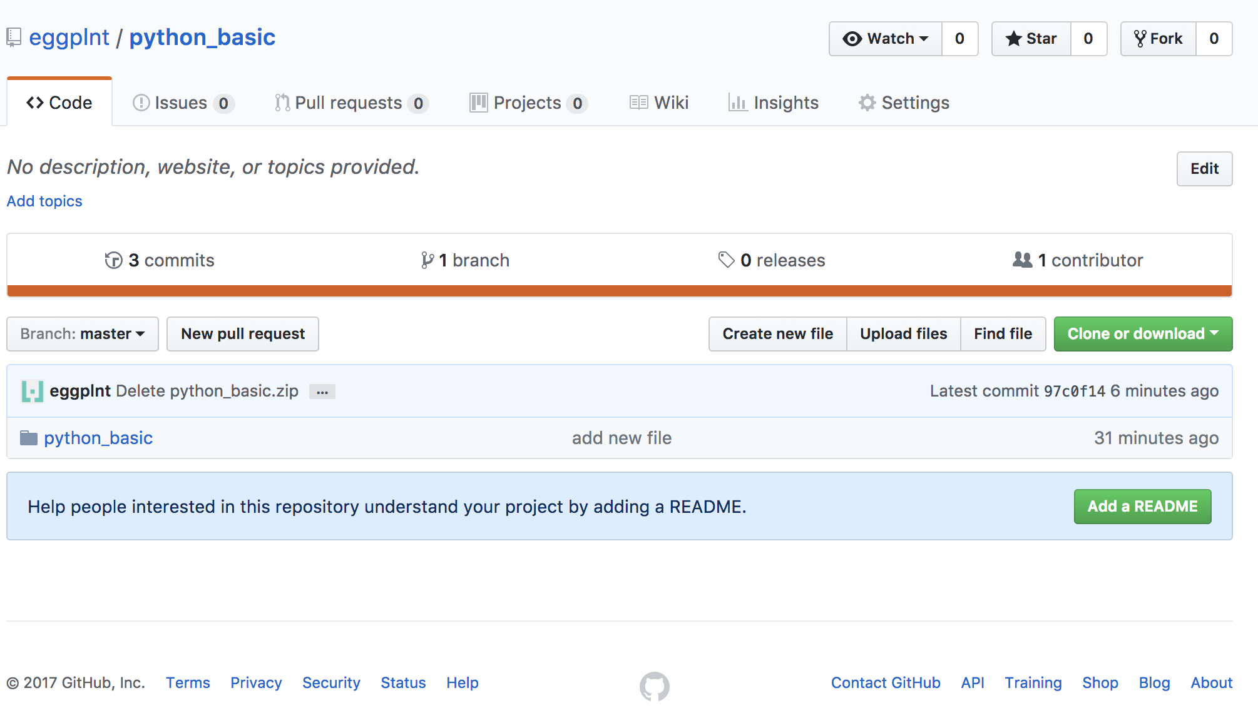
Task: Open the API footer link
Action: (x=973, y=683)
